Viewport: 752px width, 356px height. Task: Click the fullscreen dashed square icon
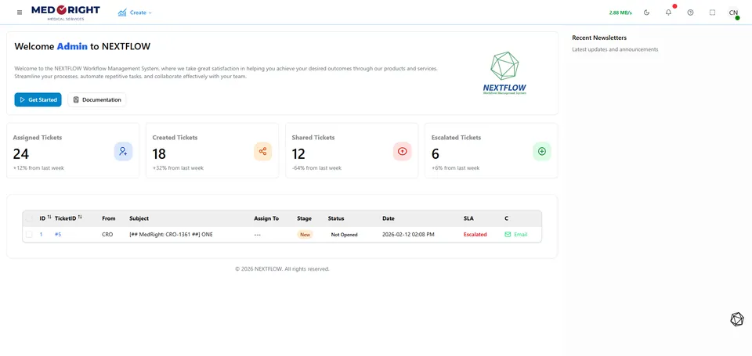712,13
